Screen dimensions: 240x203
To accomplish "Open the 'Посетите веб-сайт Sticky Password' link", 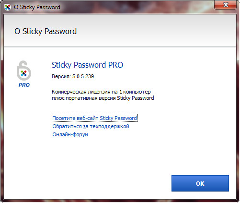I will click(94, 118).
